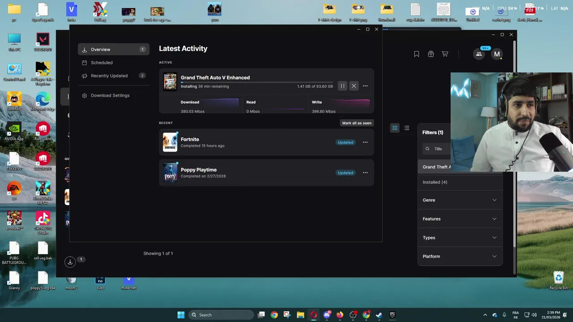Open the Windows Start menu
The image size is (573, 322).
pos(181,315)
